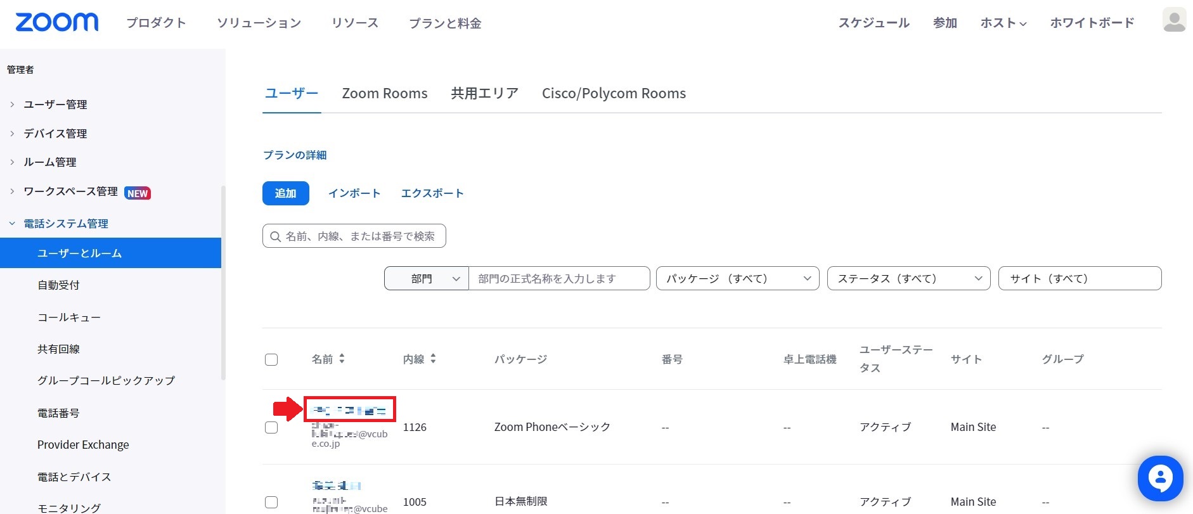Open プランと料金 page

coord(445,23)
